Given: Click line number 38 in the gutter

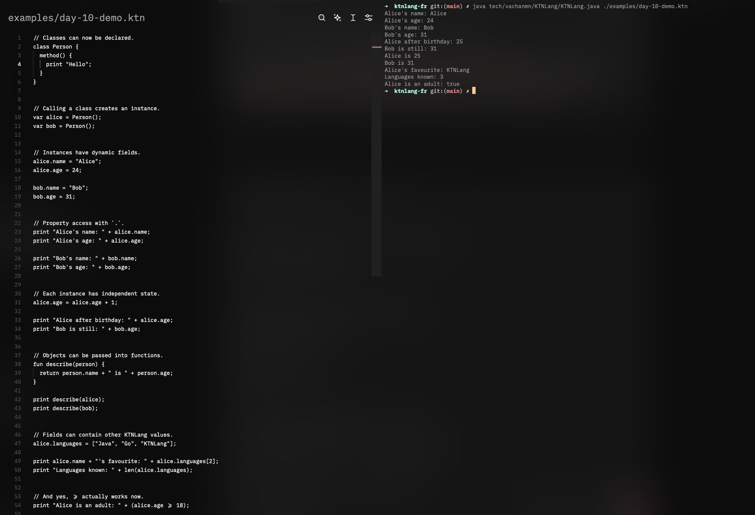Looking at the screenshot, I should point(18,364).
